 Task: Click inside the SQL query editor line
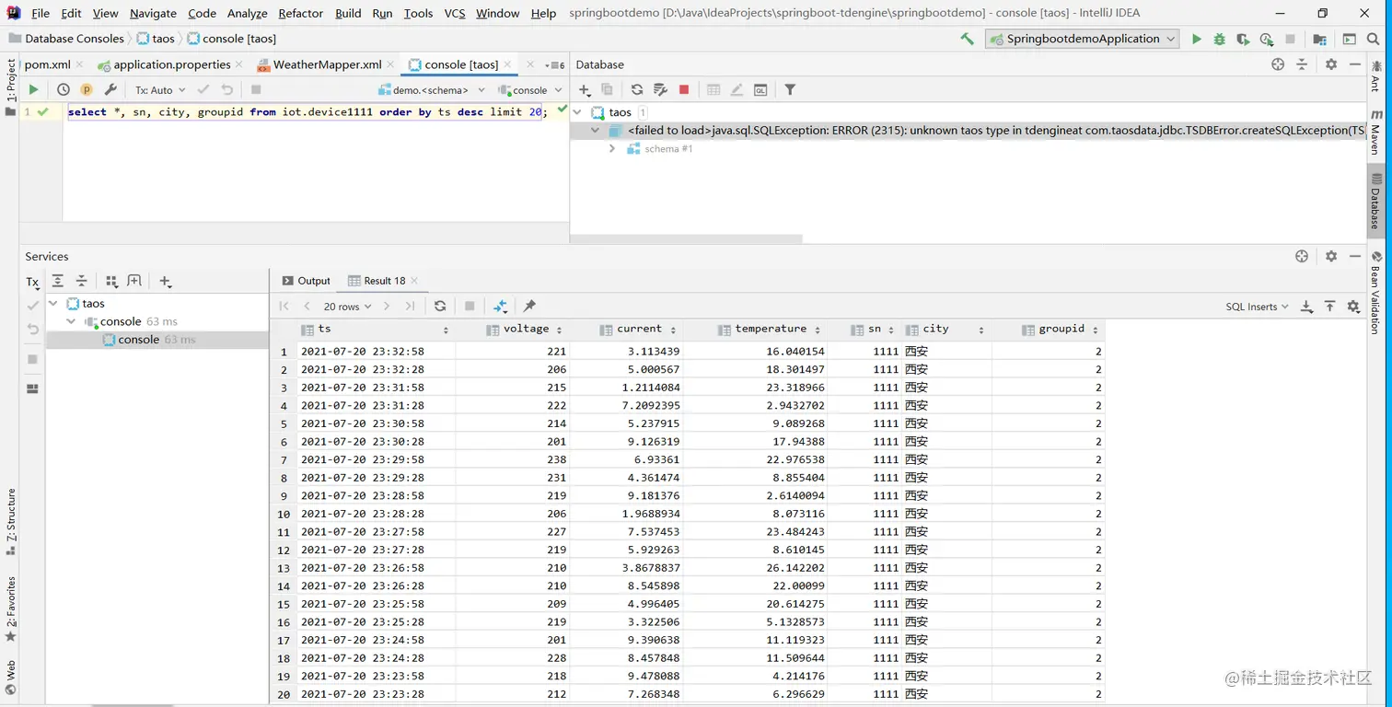pos(307,111)
